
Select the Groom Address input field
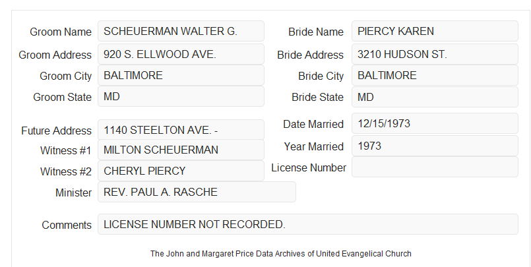(x=181, y=54)
